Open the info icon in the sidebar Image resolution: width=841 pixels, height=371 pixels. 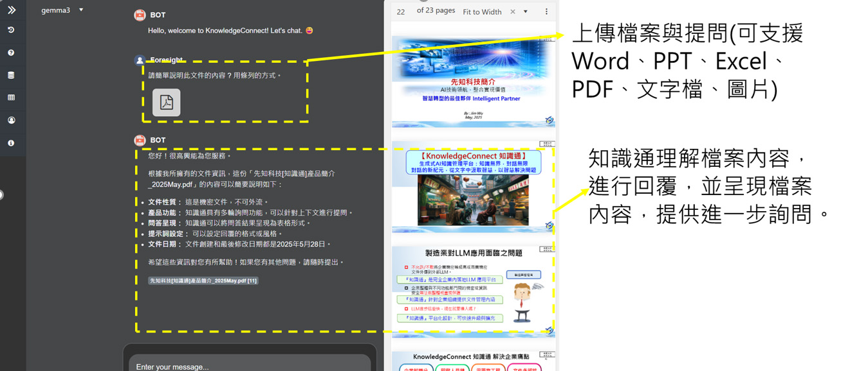click(11, 142)
